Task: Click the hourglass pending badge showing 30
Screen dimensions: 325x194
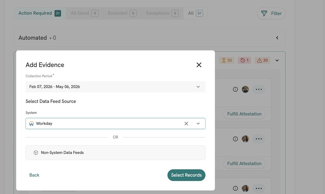Action: [x=227, y=60]
